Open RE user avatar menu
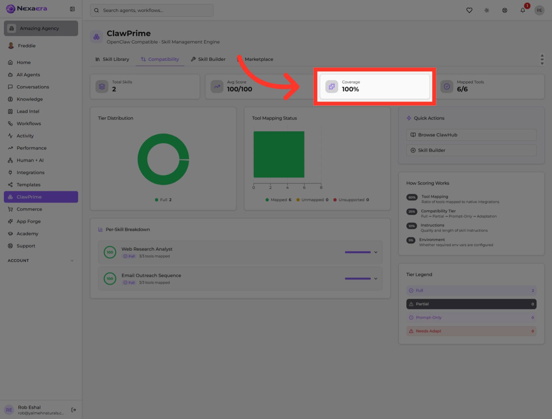The height and width of the screenshot is (419, 552). click(x=539, y=10)
